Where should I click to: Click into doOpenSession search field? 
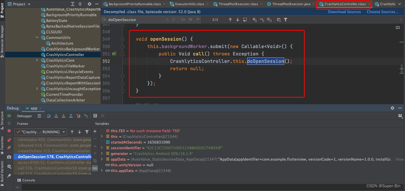(137, 20)
